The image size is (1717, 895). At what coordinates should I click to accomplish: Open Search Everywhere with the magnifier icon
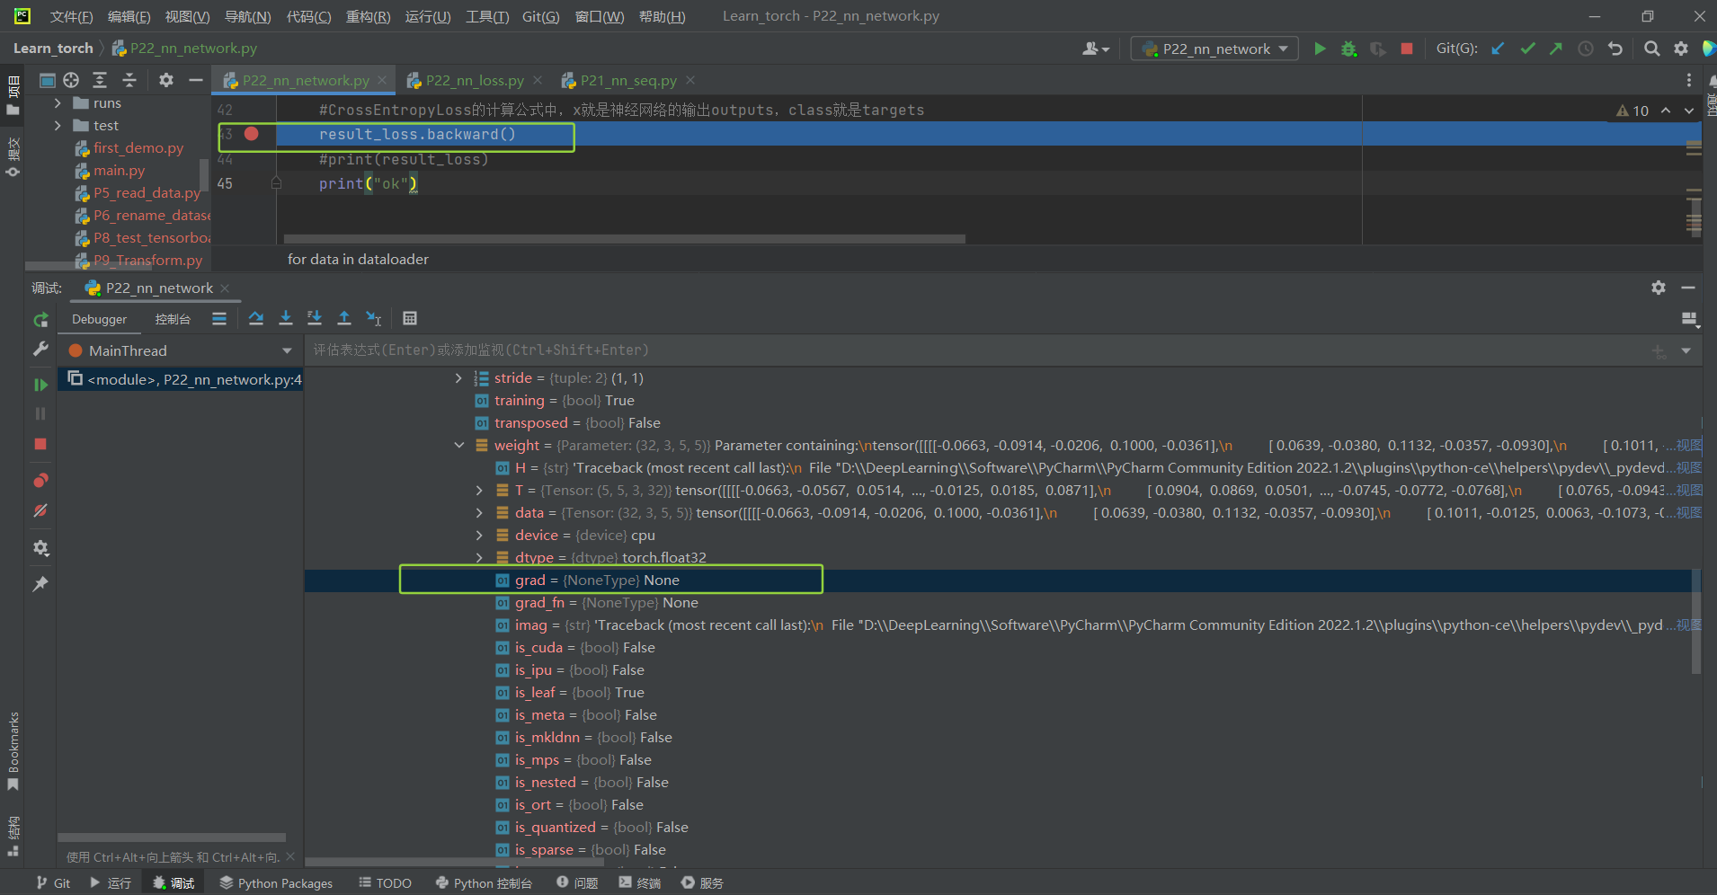(x=1651, y=49)
